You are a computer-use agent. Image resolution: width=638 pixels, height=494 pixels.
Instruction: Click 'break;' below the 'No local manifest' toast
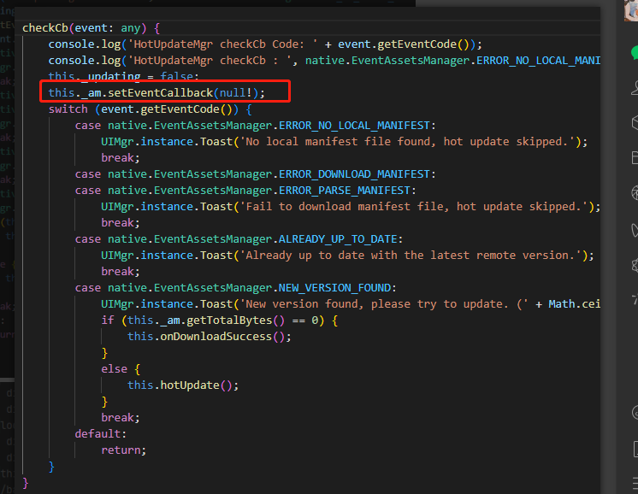coord(121,158)
